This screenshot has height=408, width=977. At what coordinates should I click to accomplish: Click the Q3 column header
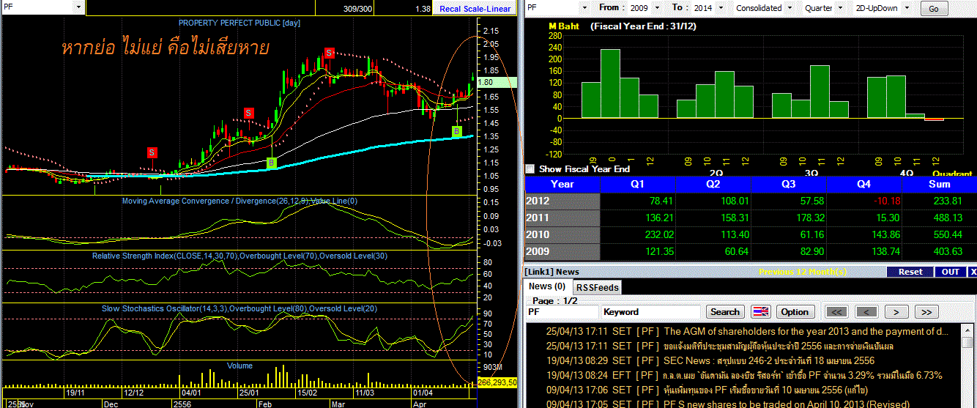(790, 185)
